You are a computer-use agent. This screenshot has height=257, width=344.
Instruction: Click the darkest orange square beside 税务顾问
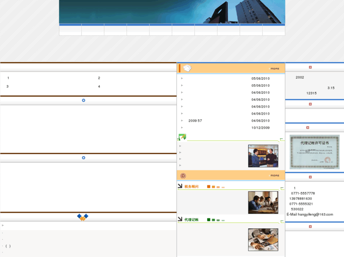tap(209, 187)
